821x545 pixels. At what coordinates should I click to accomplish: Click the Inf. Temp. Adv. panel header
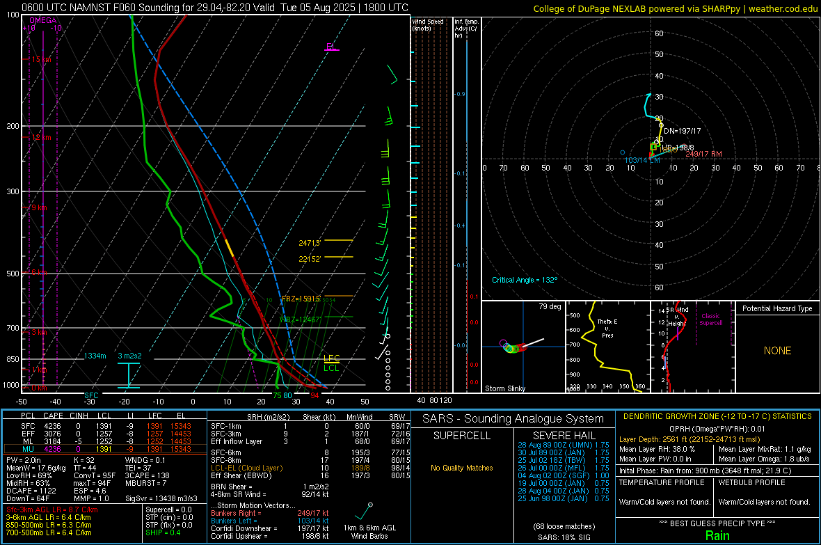(466, 29)
